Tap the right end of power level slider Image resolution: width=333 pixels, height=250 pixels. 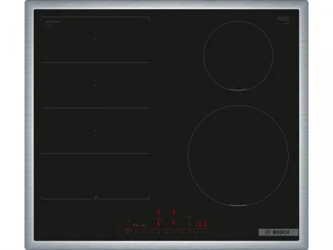(205, 232)
